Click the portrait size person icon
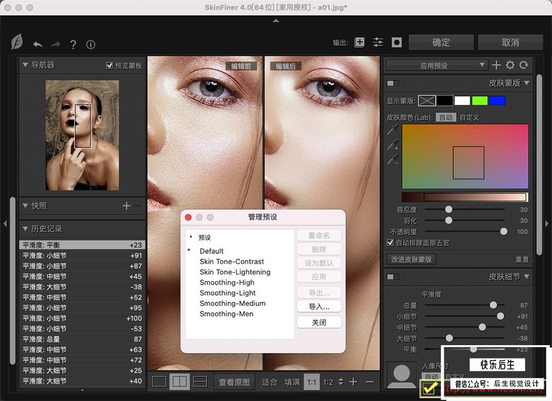This screenshot has width=552, height=401. (402, 375)
